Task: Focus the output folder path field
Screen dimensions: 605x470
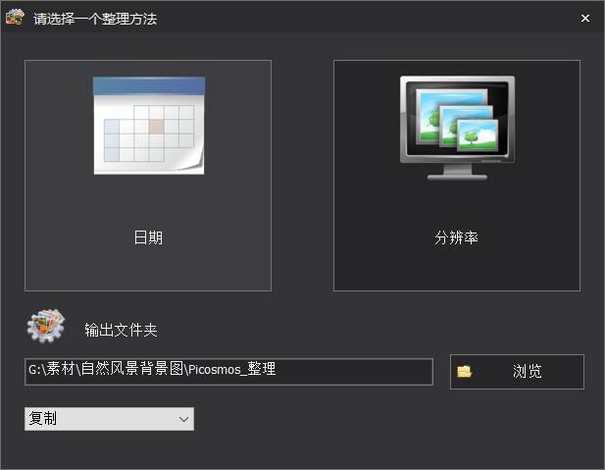Action: point(227,371)
